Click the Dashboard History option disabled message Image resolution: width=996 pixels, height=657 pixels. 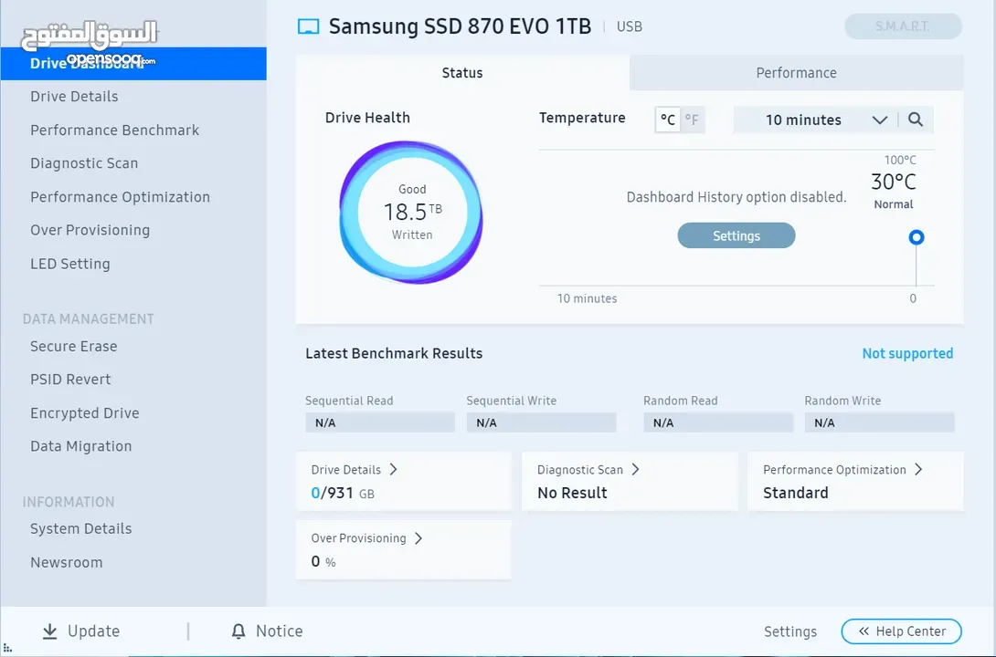pos(736,197)
